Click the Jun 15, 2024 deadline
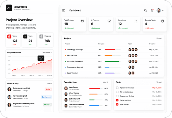Screen dimensions: 172x118 [154, 56]
